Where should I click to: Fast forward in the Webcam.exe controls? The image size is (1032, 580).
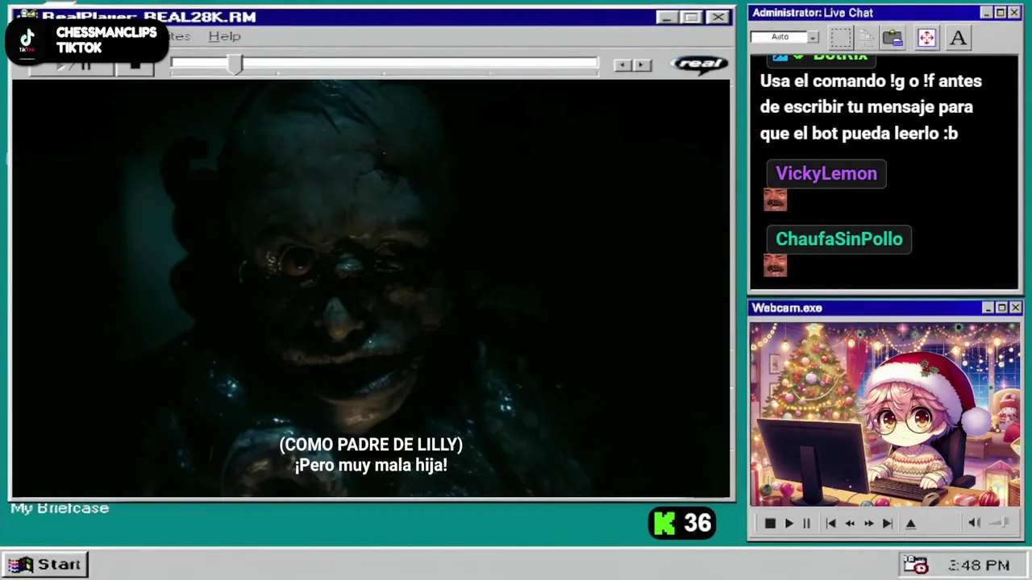(x=868, y=524)
